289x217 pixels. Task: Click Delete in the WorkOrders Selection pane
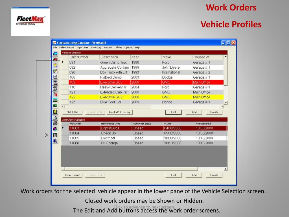(x=214, y=175)
